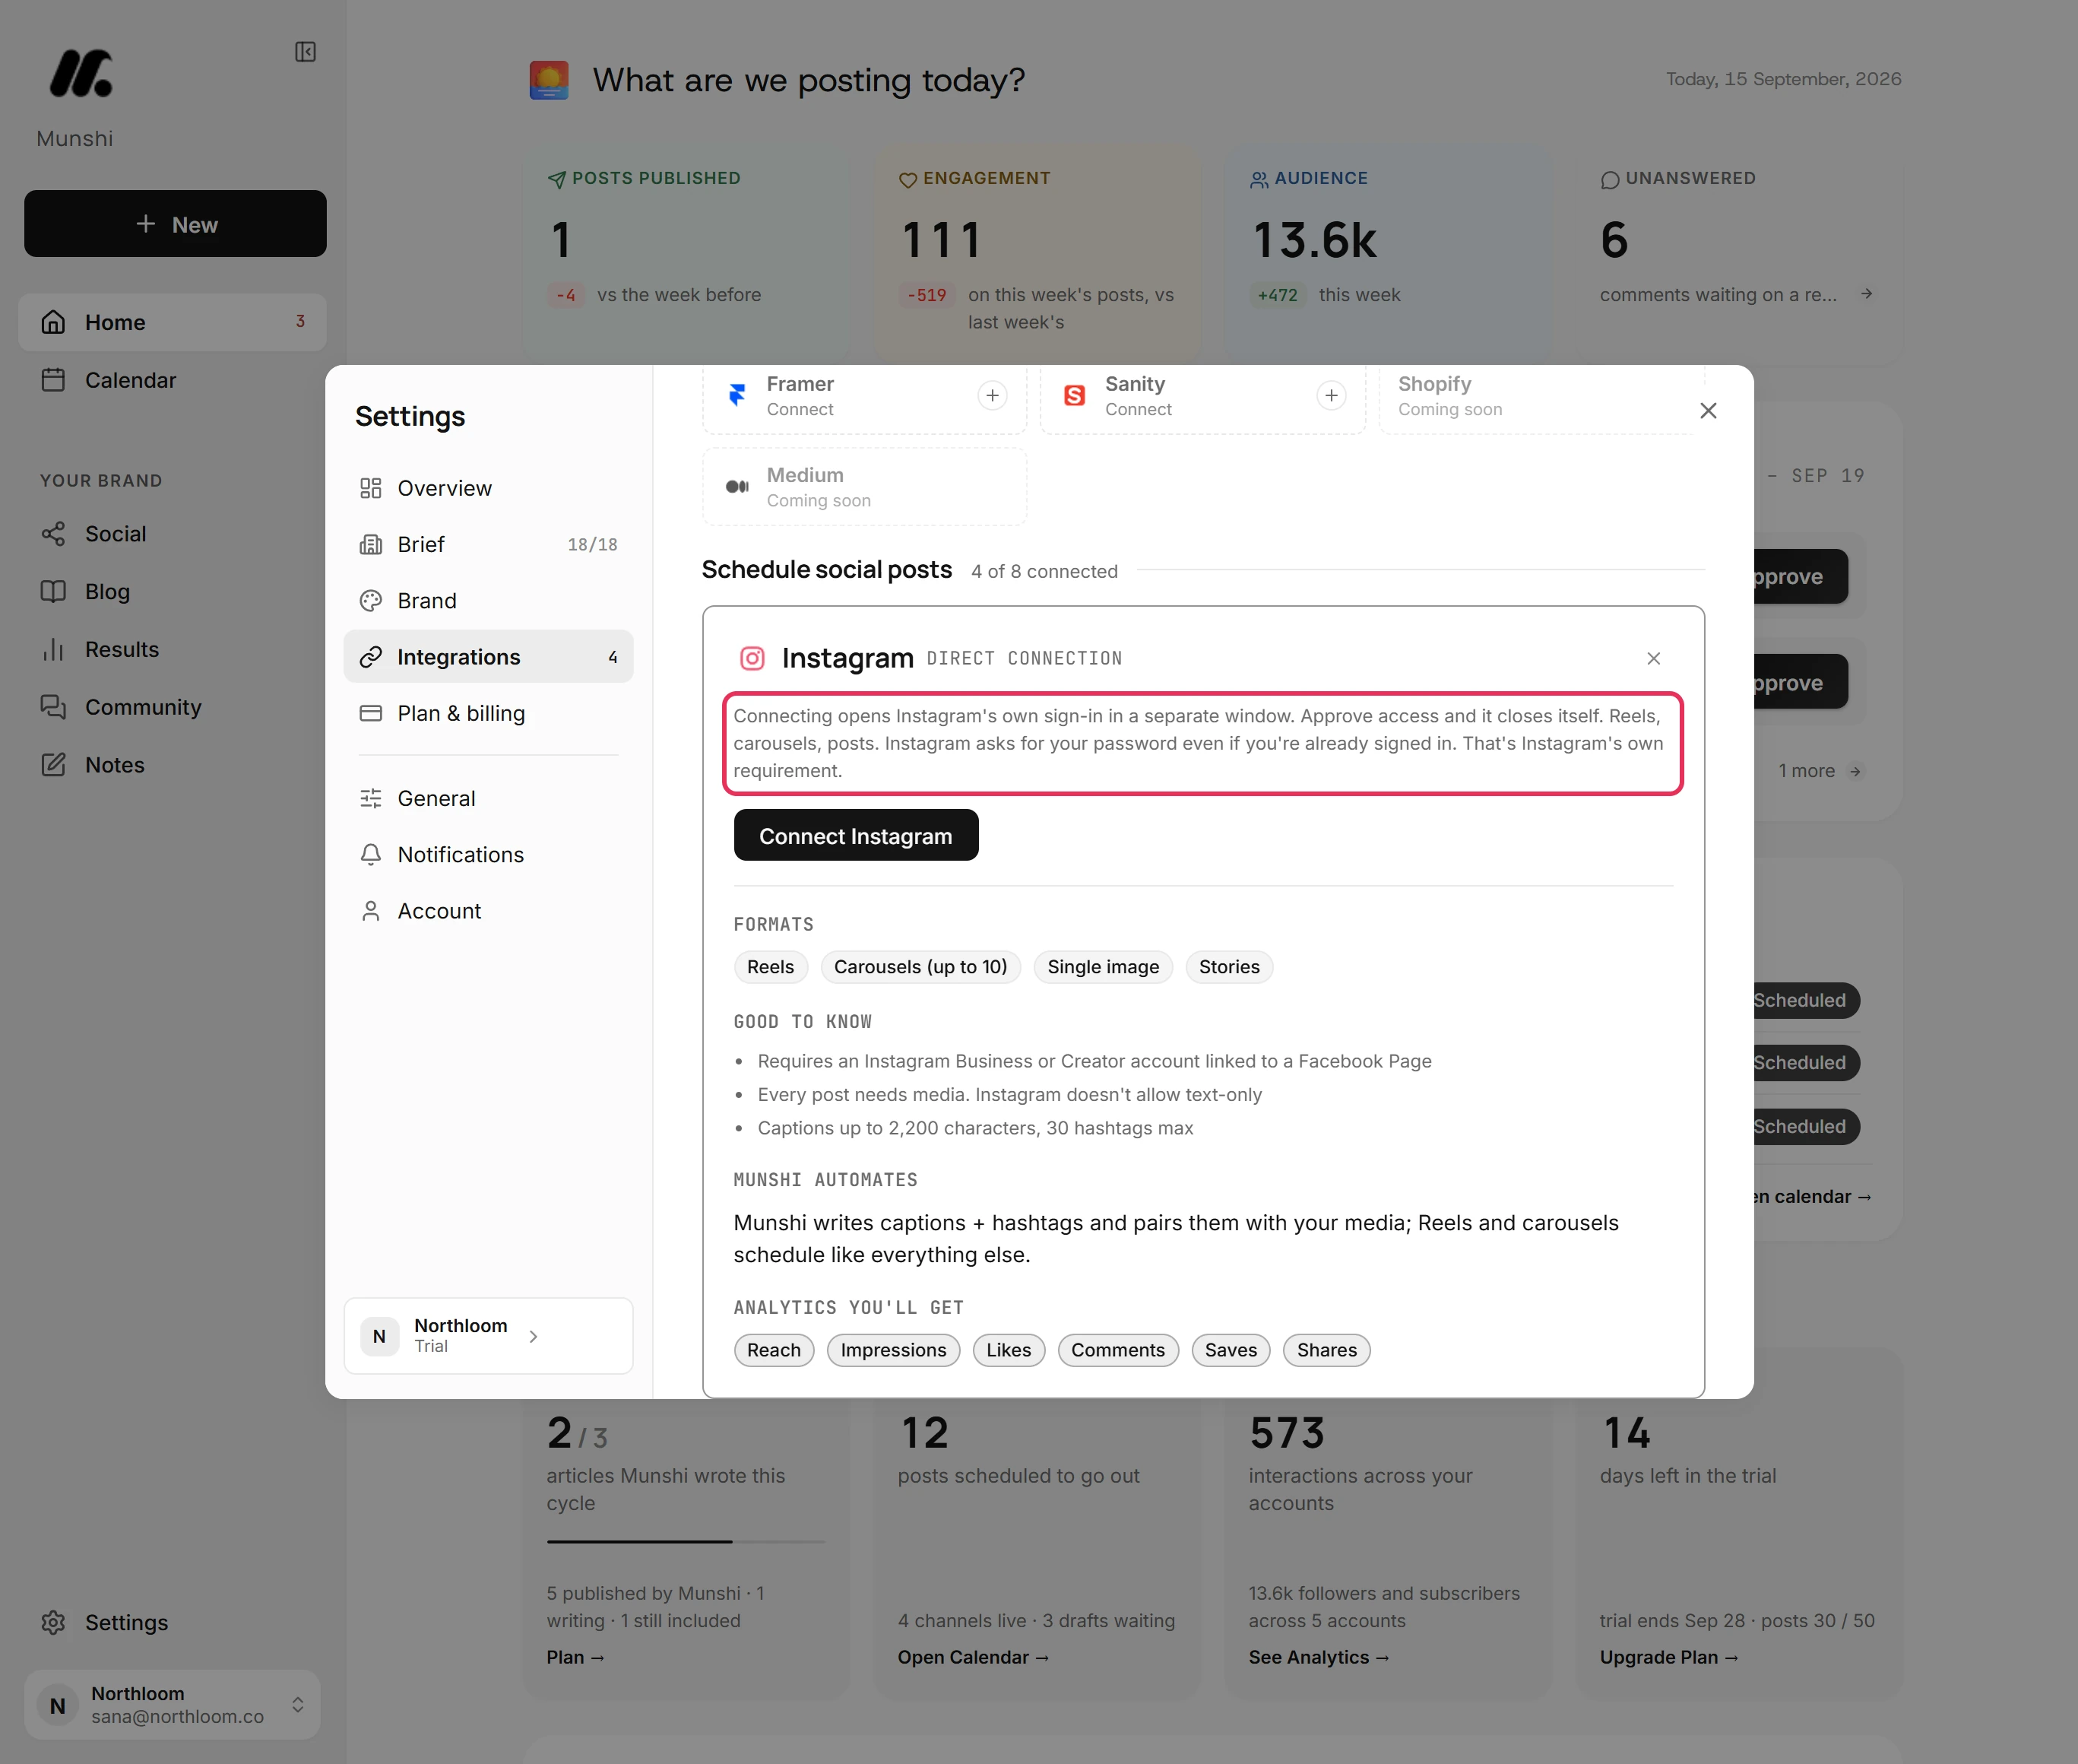Image resolution: width=2078 pixels, height=1764 pixels.
Task: Open Home in the sidebar
Action: pos(172,322)
